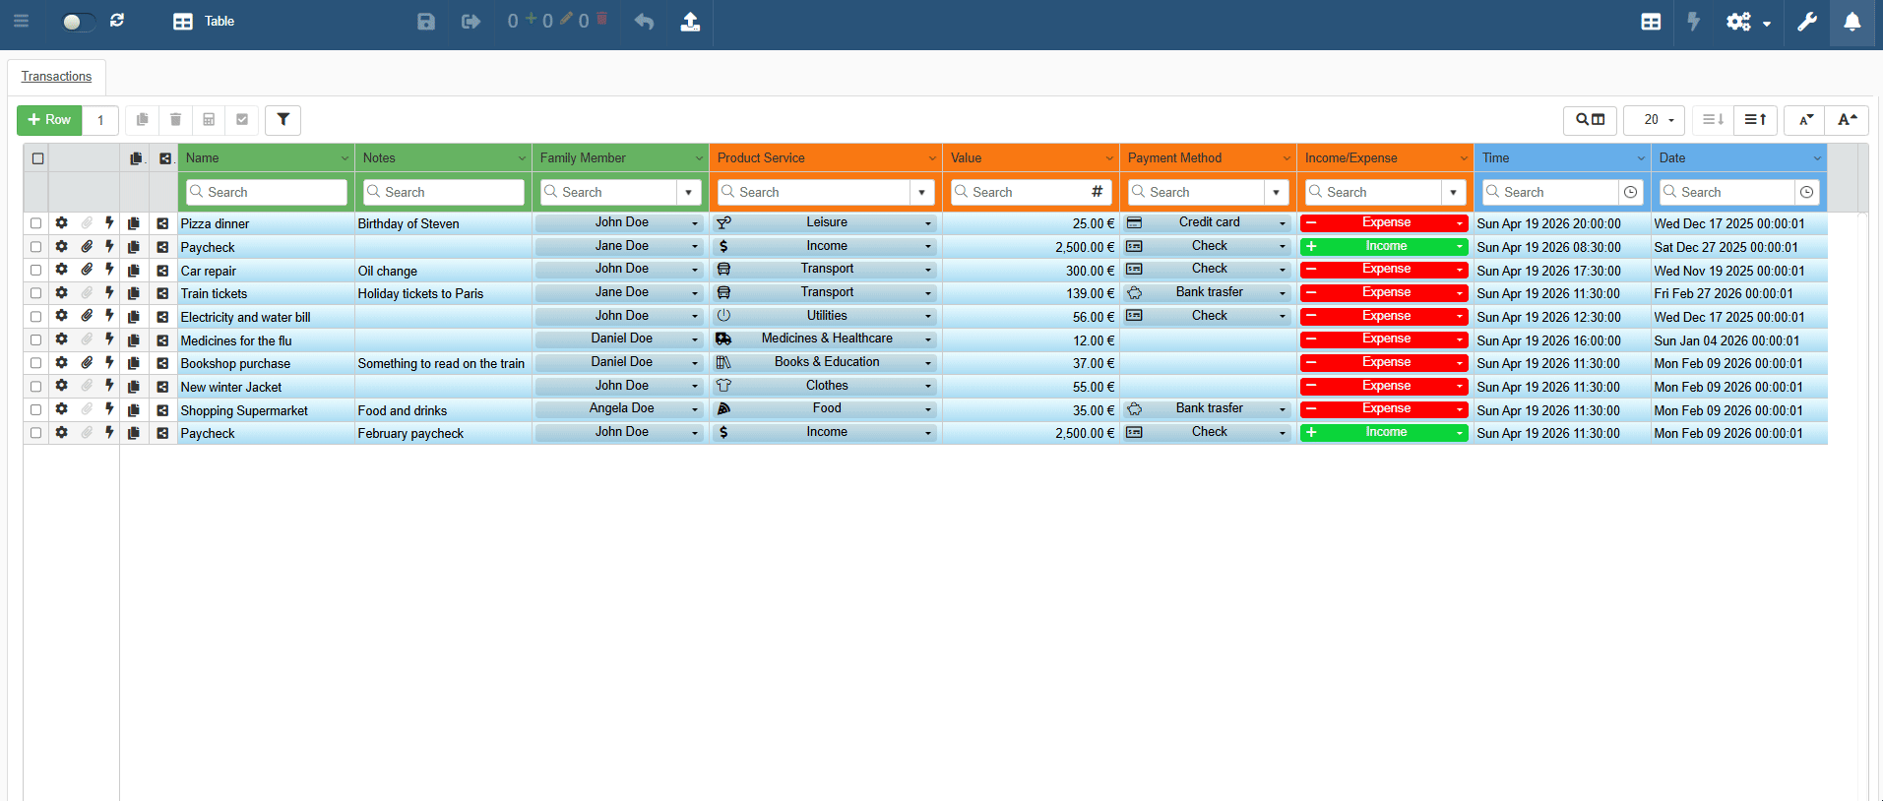
Task: Tick the select-all checkbox in the header
Action: coord(37,158)
